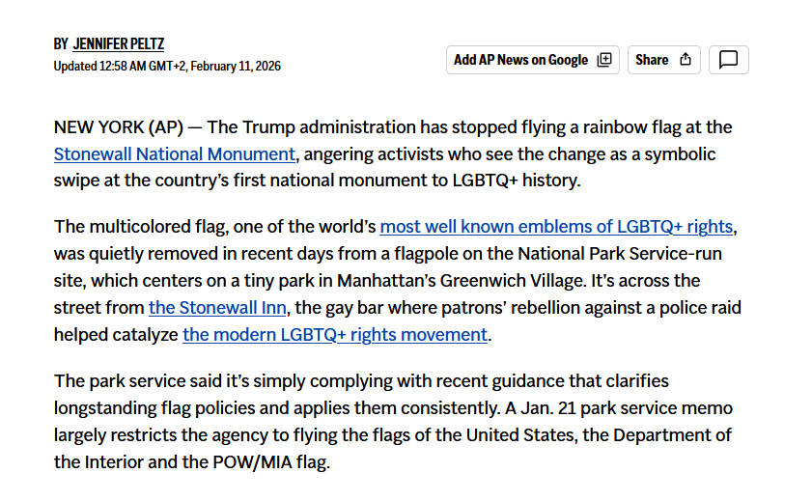The width and height of the screenshot is (812, 501).
Task: Click the Jan. 21 park service memo text
Action: tap(603, 408)
